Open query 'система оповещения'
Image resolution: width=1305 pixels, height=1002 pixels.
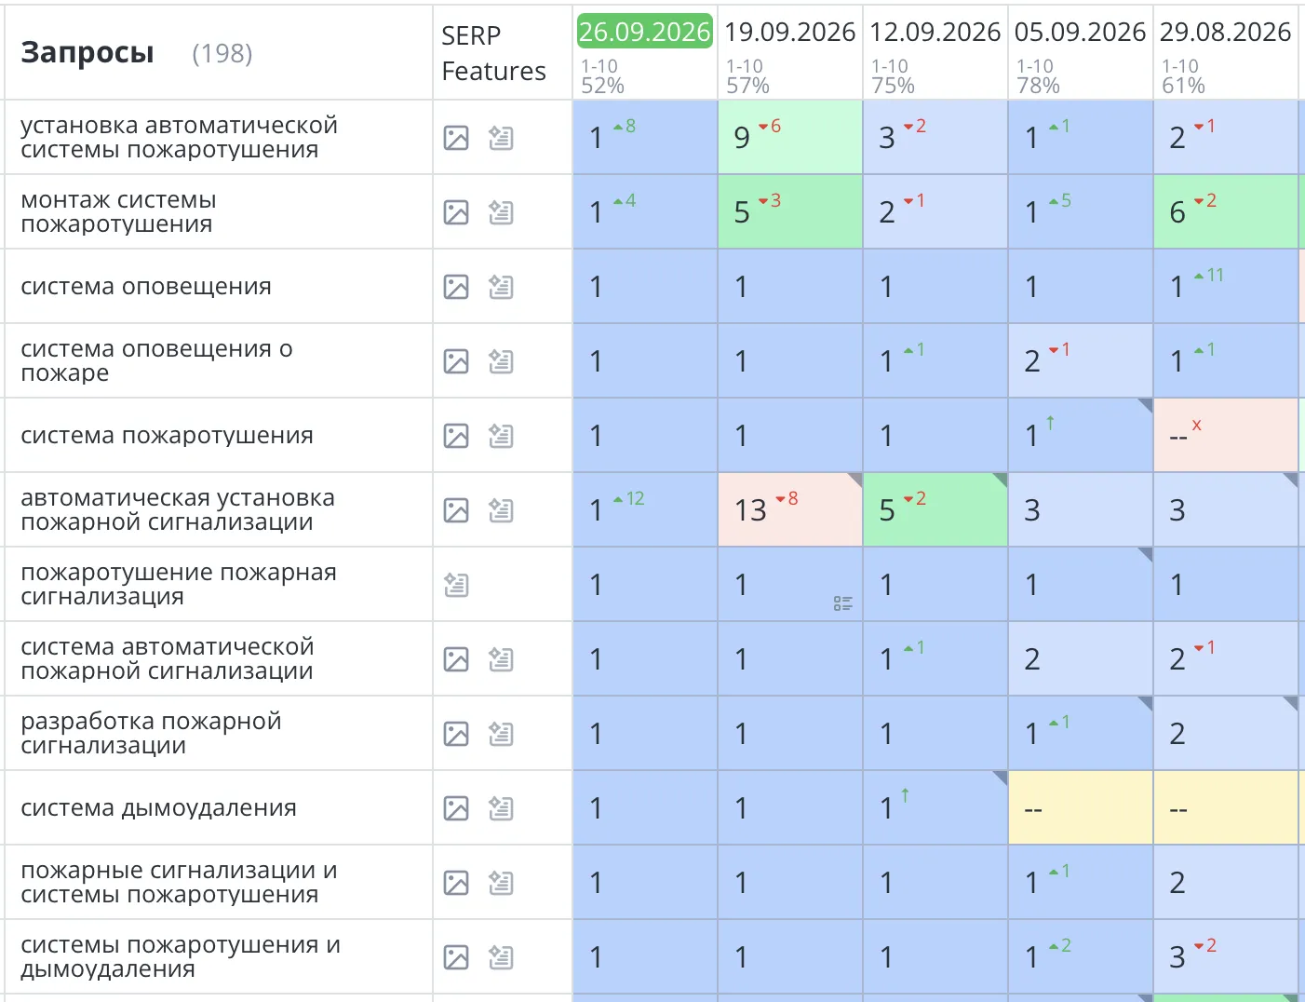(146, 287)
